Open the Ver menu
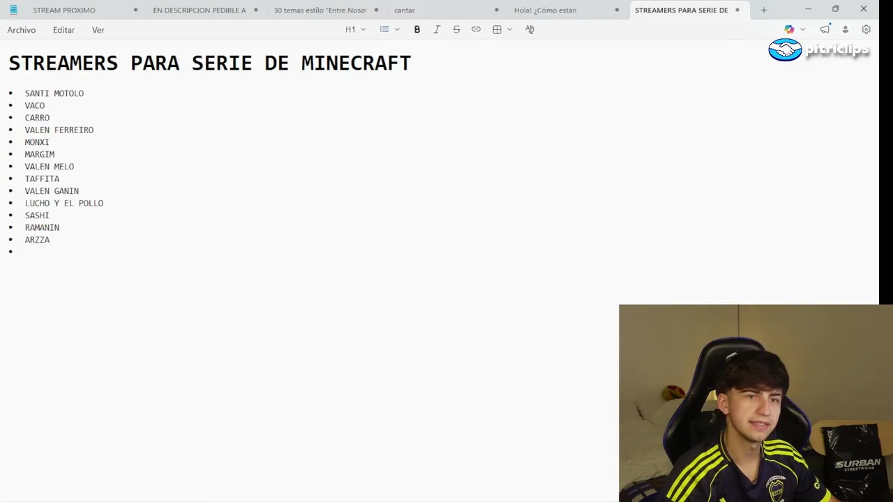 pyautogui.click(x=98, y=30)
